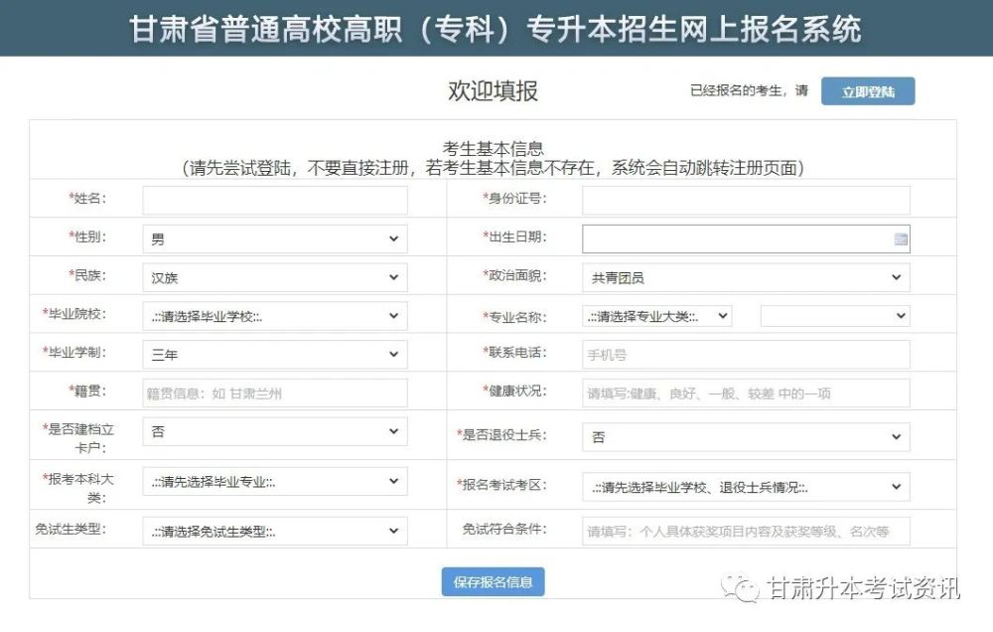Open the 政治面貌 political status dropdown
The height and width of the screenshot is (632, 993).
point(745,278)
